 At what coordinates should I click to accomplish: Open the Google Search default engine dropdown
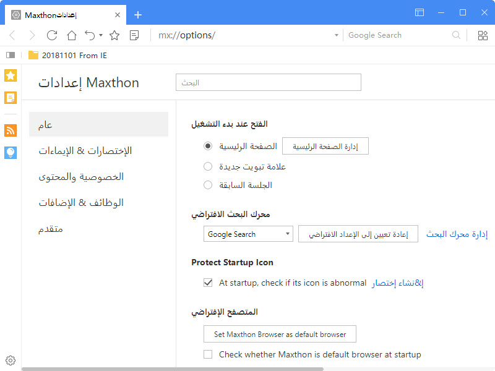coord(248,234)
